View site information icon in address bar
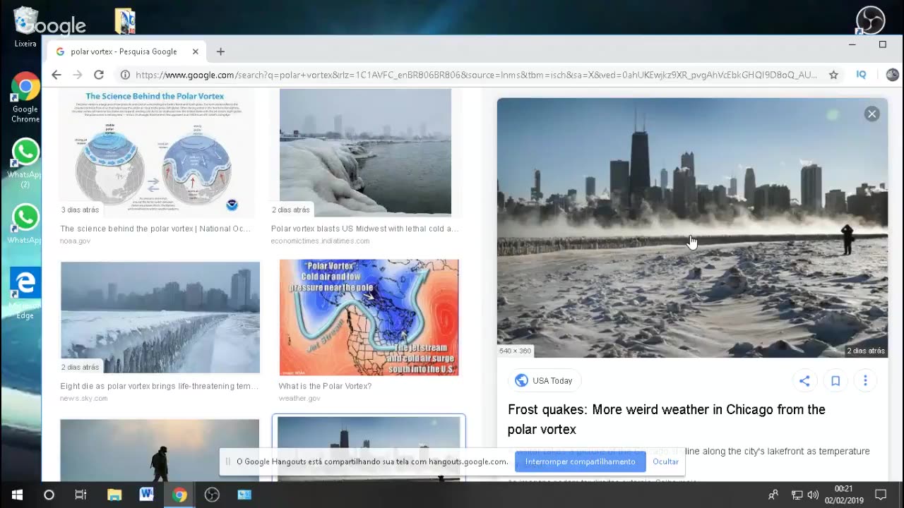This screenshot has width=904, height=508. point(124,75)
